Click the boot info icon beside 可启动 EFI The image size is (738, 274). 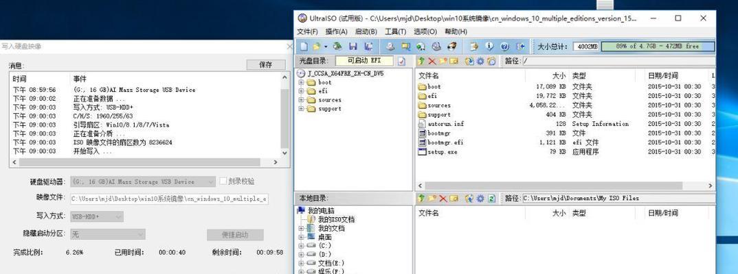click(x=401, y=61)
